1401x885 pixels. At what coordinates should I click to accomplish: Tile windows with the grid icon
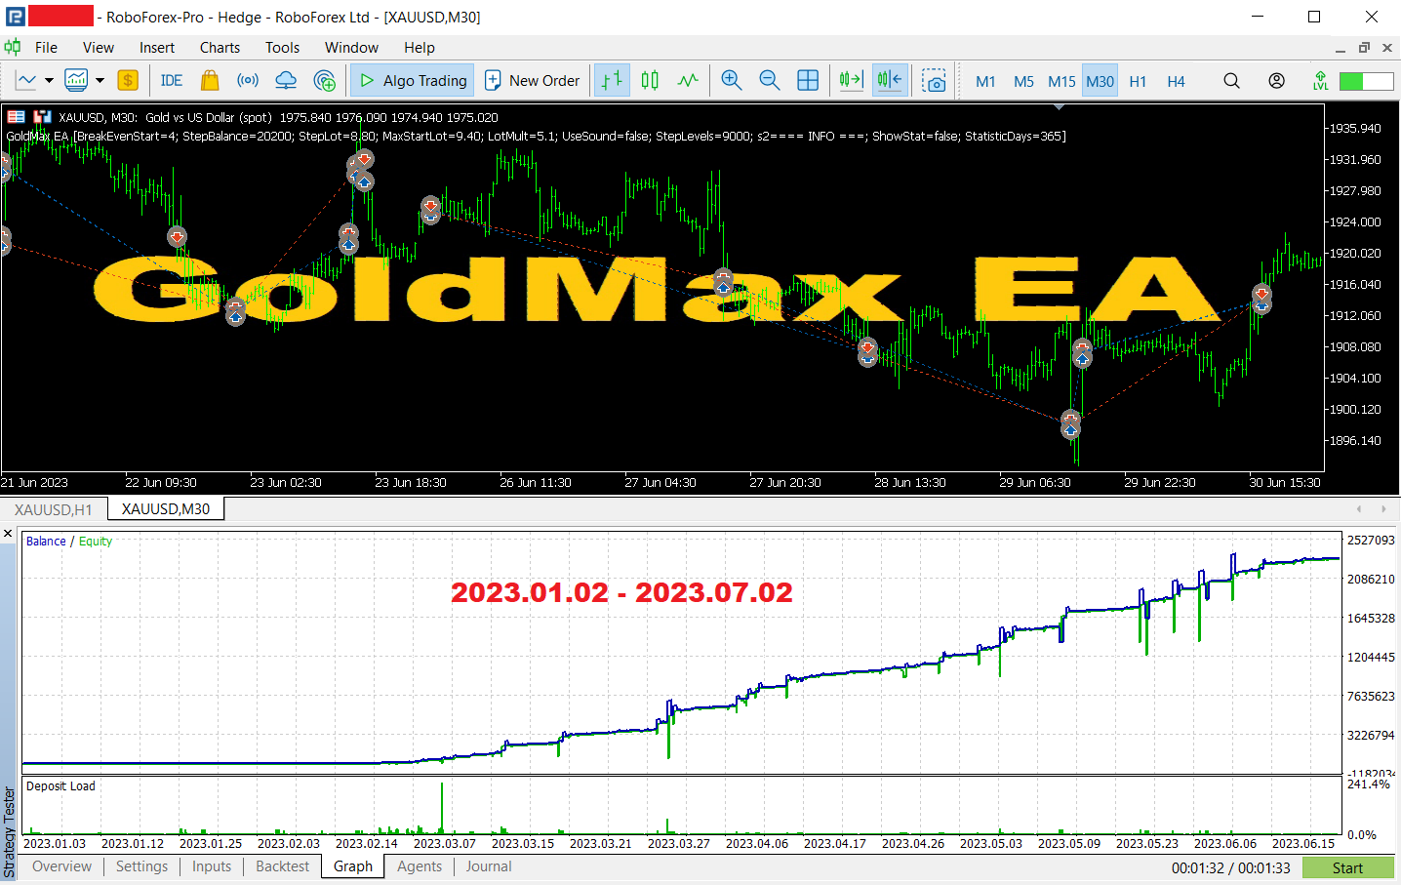pyautogui.click(x=808, y=81)
